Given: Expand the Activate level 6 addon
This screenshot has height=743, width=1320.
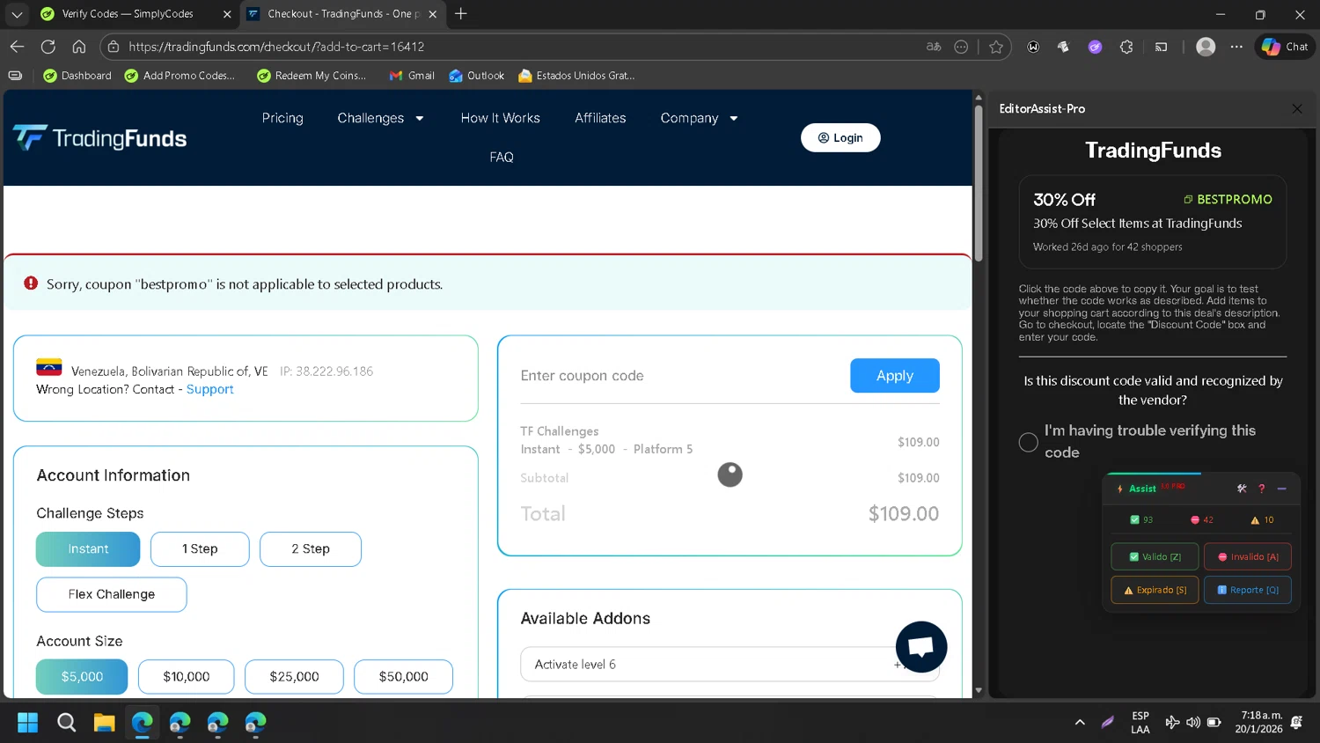Looking at the screenshot, I should [x=730, y=665].
